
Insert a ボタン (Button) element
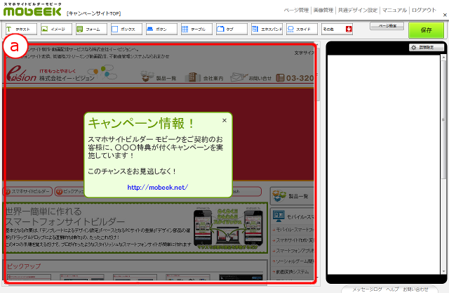[x=161, y=30]
